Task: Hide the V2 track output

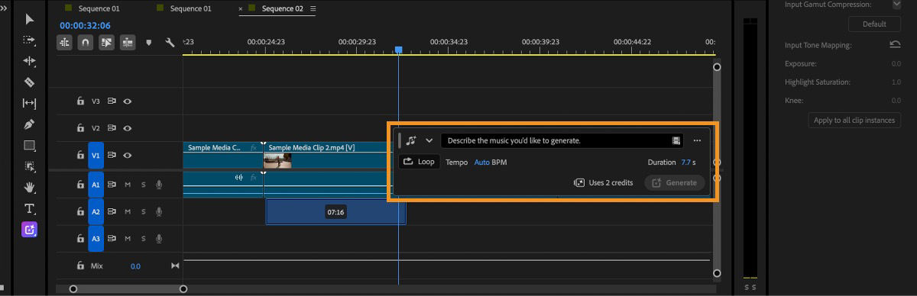Action: tap(128, 128)
